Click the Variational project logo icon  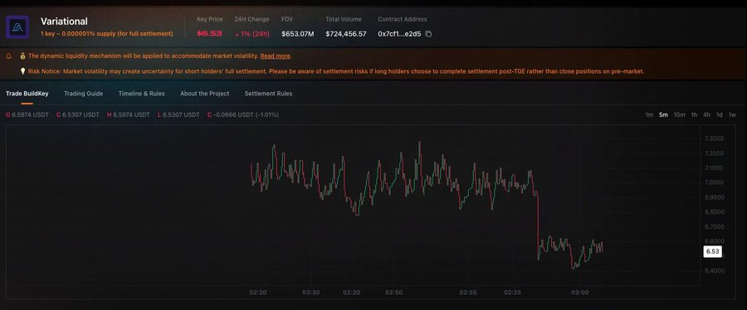(17, 27)
